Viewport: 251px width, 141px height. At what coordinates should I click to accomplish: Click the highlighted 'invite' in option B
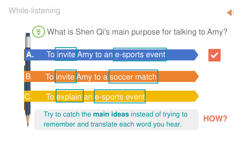[x=66, y=76]
